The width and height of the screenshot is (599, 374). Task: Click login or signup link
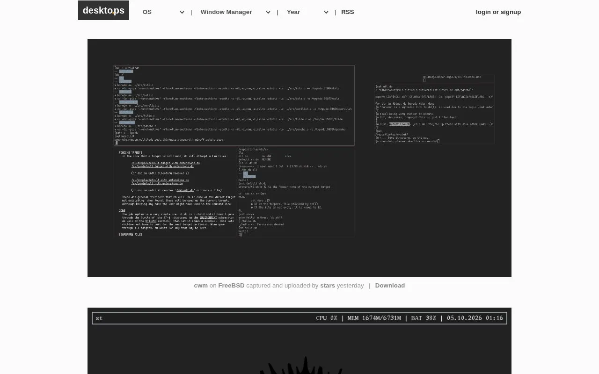[498, 12]
